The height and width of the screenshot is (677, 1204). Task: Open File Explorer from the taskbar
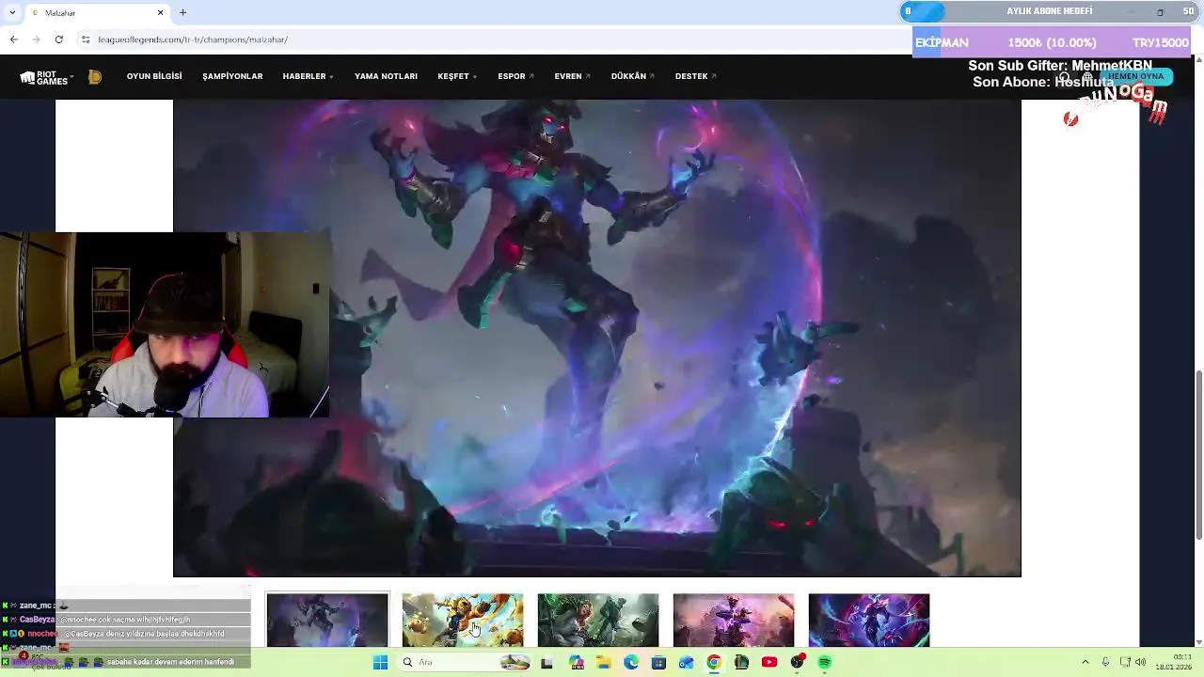pyautogui.click(x=604, y=662)
